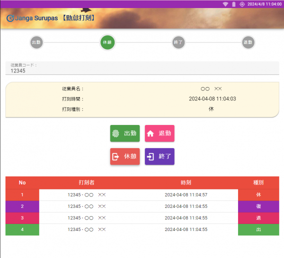Viewport: 284px width, 258px height.
Task: Click the Janga Surupas clock logo
Action: pyautogui.click(x=10, y=18)
